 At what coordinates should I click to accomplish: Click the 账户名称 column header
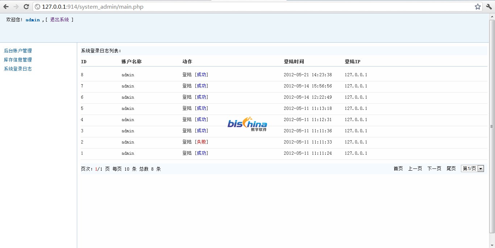pos(132,62)
